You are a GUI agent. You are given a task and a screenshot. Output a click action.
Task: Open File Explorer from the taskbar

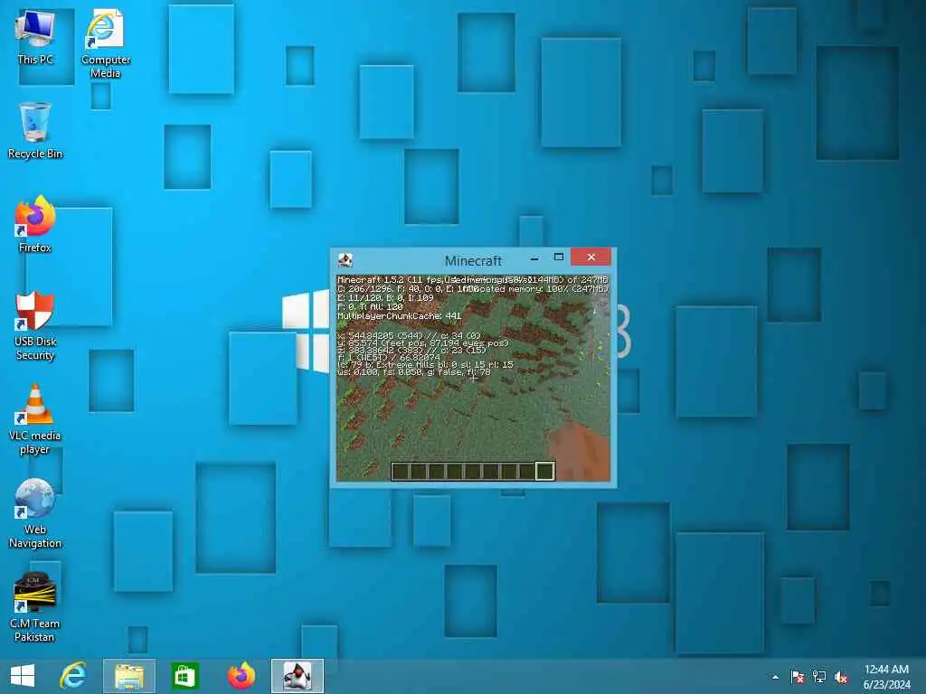(129, 676)
